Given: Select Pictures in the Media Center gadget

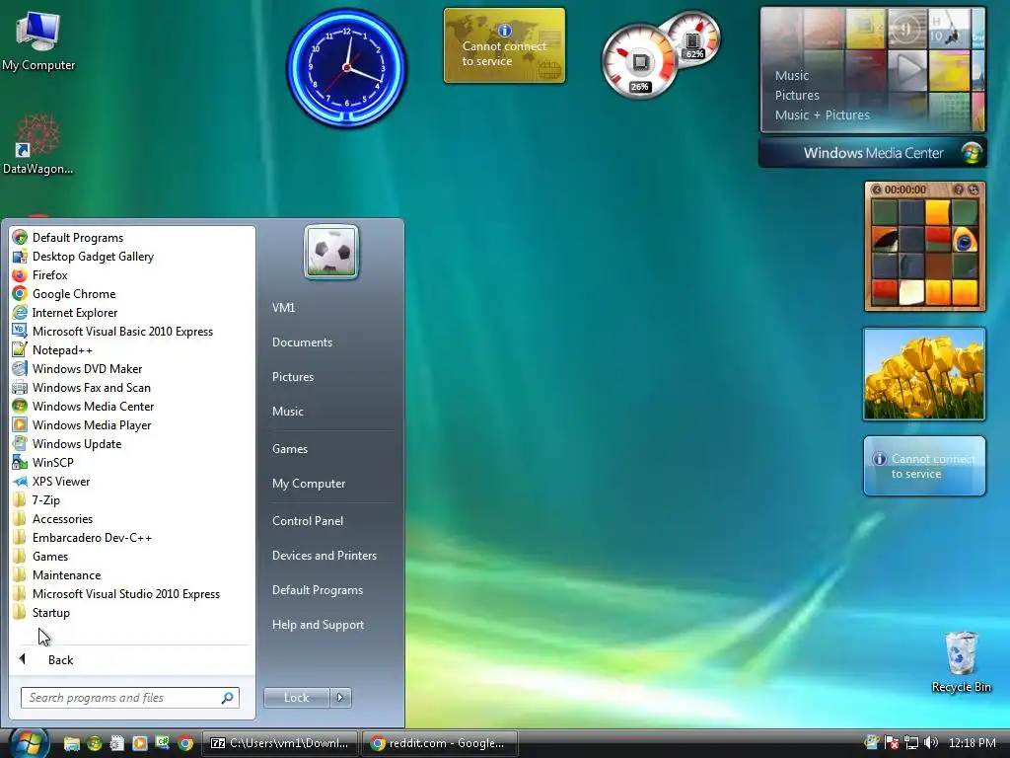Looking at the screenshot, I should 797,96.
